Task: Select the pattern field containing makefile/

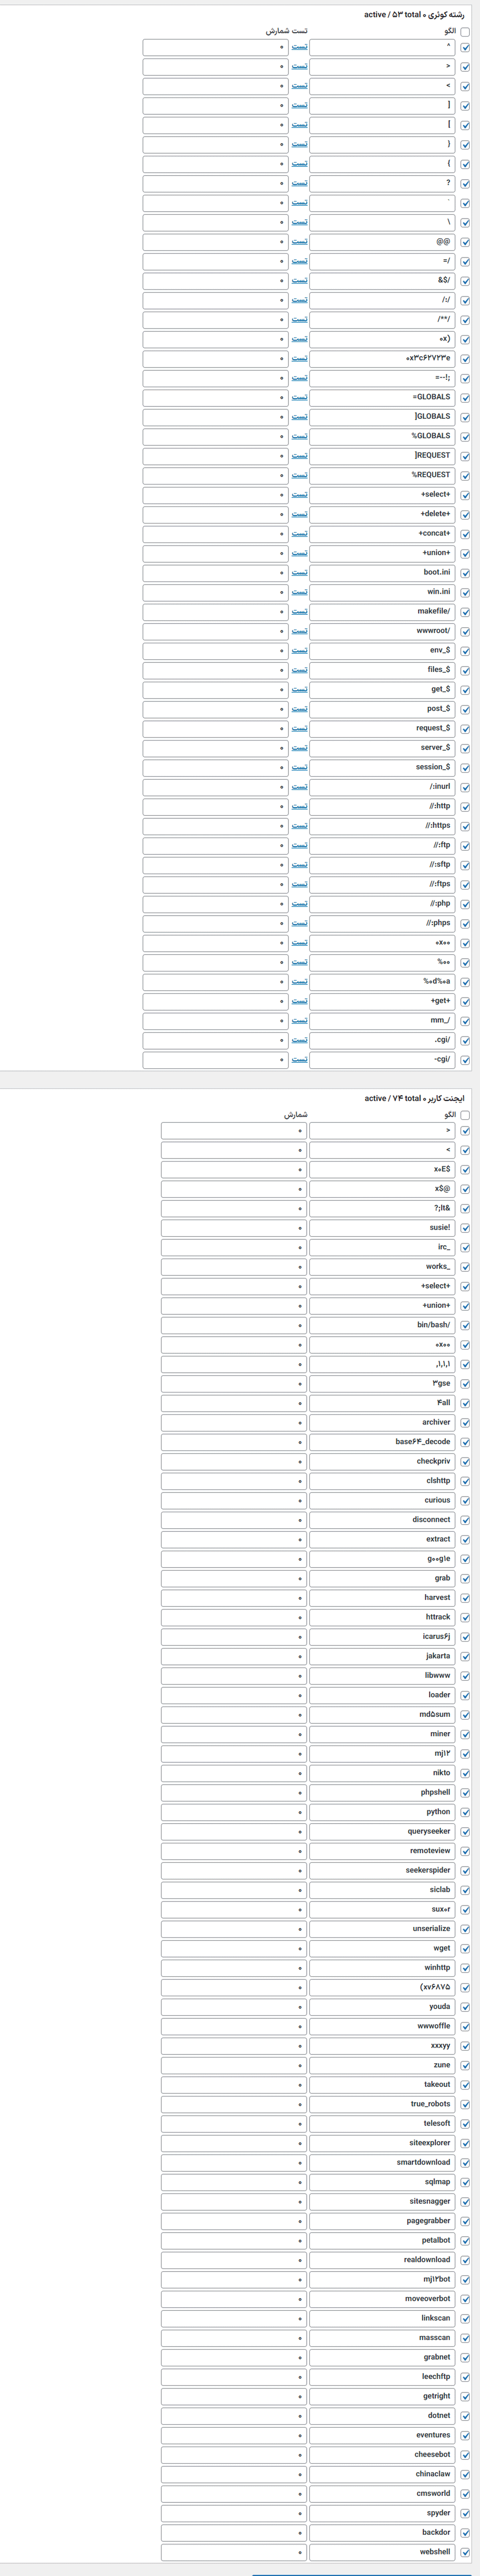Action: pos(382,611)
